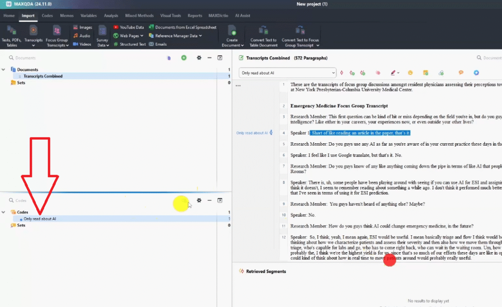Collapse the Codes tree root
The image size is (502, 307).
click(x=3, y=212)
